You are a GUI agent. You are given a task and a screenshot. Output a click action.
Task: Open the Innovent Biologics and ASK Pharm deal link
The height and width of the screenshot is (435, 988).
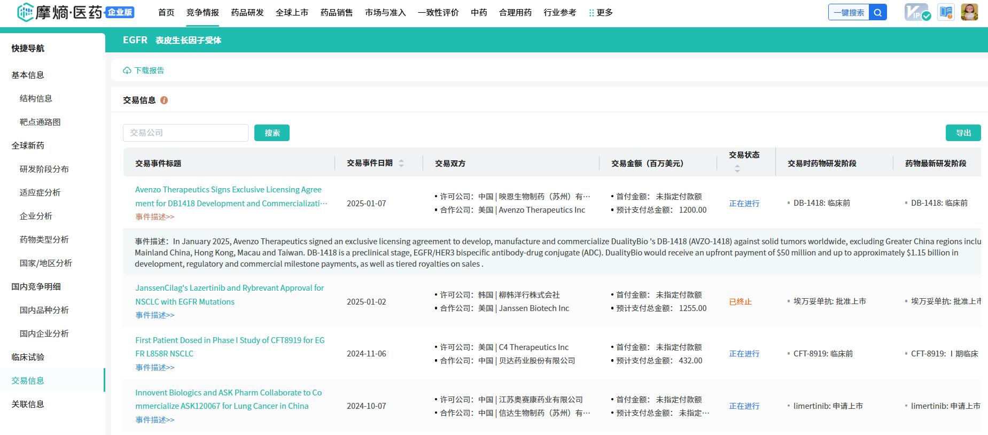coord(228,399)
